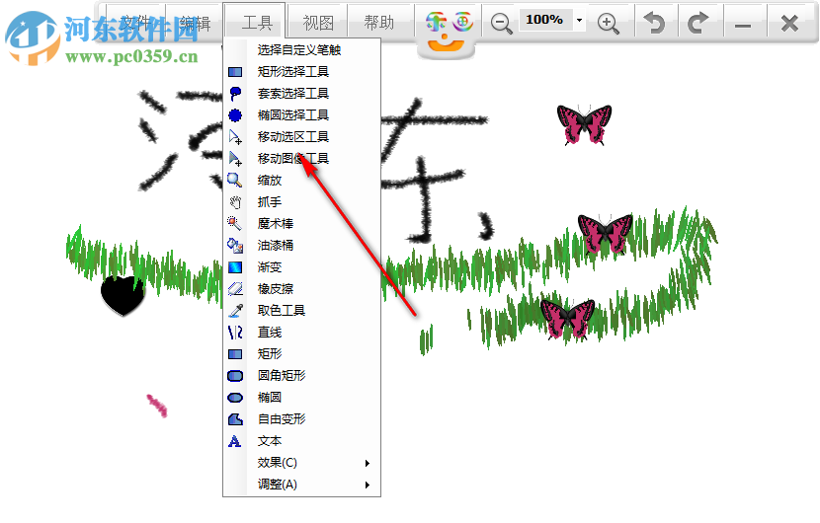820x523 pixels.
Task: Pick the zoom magnifier tool icon
Action: click(x=235, y=181)
